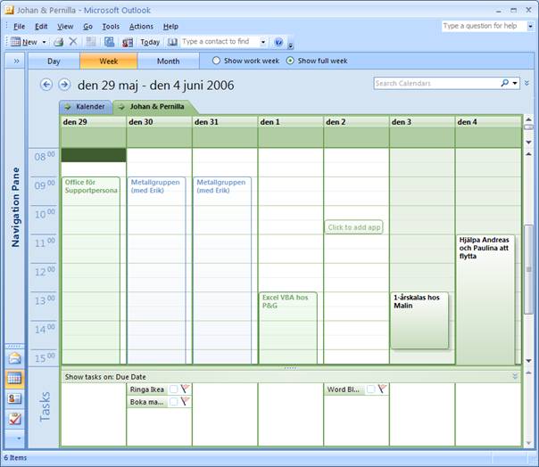
Task: Open the Tasks icon in navigation pane
Action: click(x=15, y=419)
